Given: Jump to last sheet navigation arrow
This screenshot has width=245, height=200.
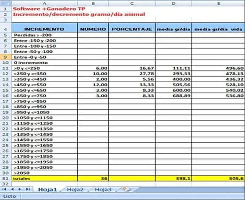Looking at the screenshot, I should tap(28, 189).
